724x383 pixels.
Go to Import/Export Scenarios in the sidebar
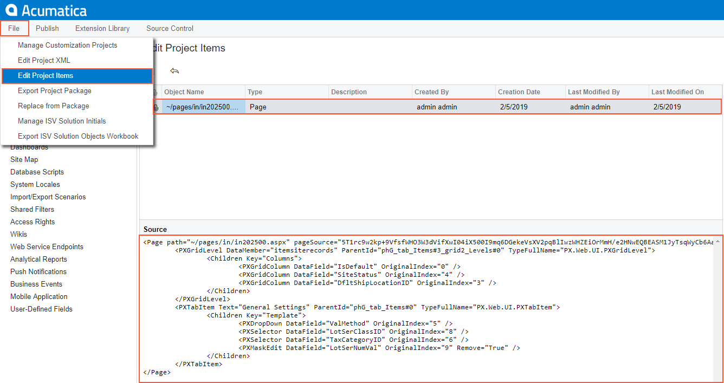coord(48,197)
